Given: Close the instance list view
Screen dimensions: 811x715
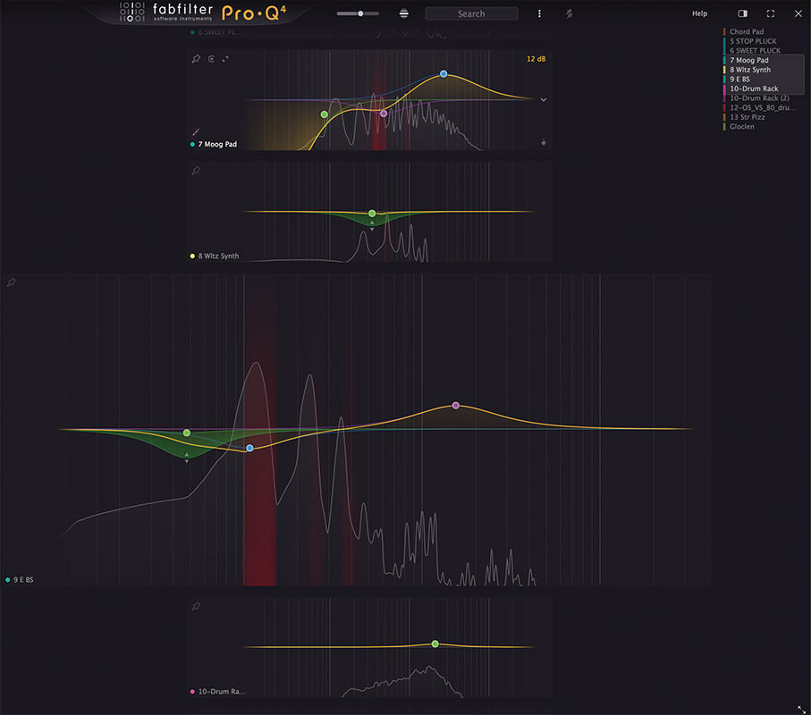Looking at the screenshot, I should pyautogui.click(x=798, y=13).
